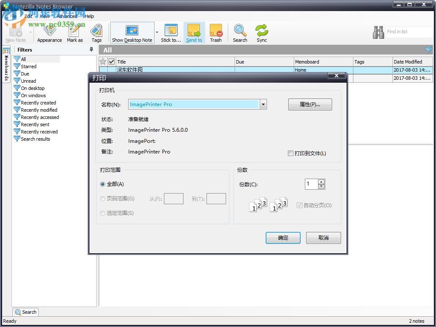
Task: Click the Tags toolbar icon
Action: tap(97, 32)
